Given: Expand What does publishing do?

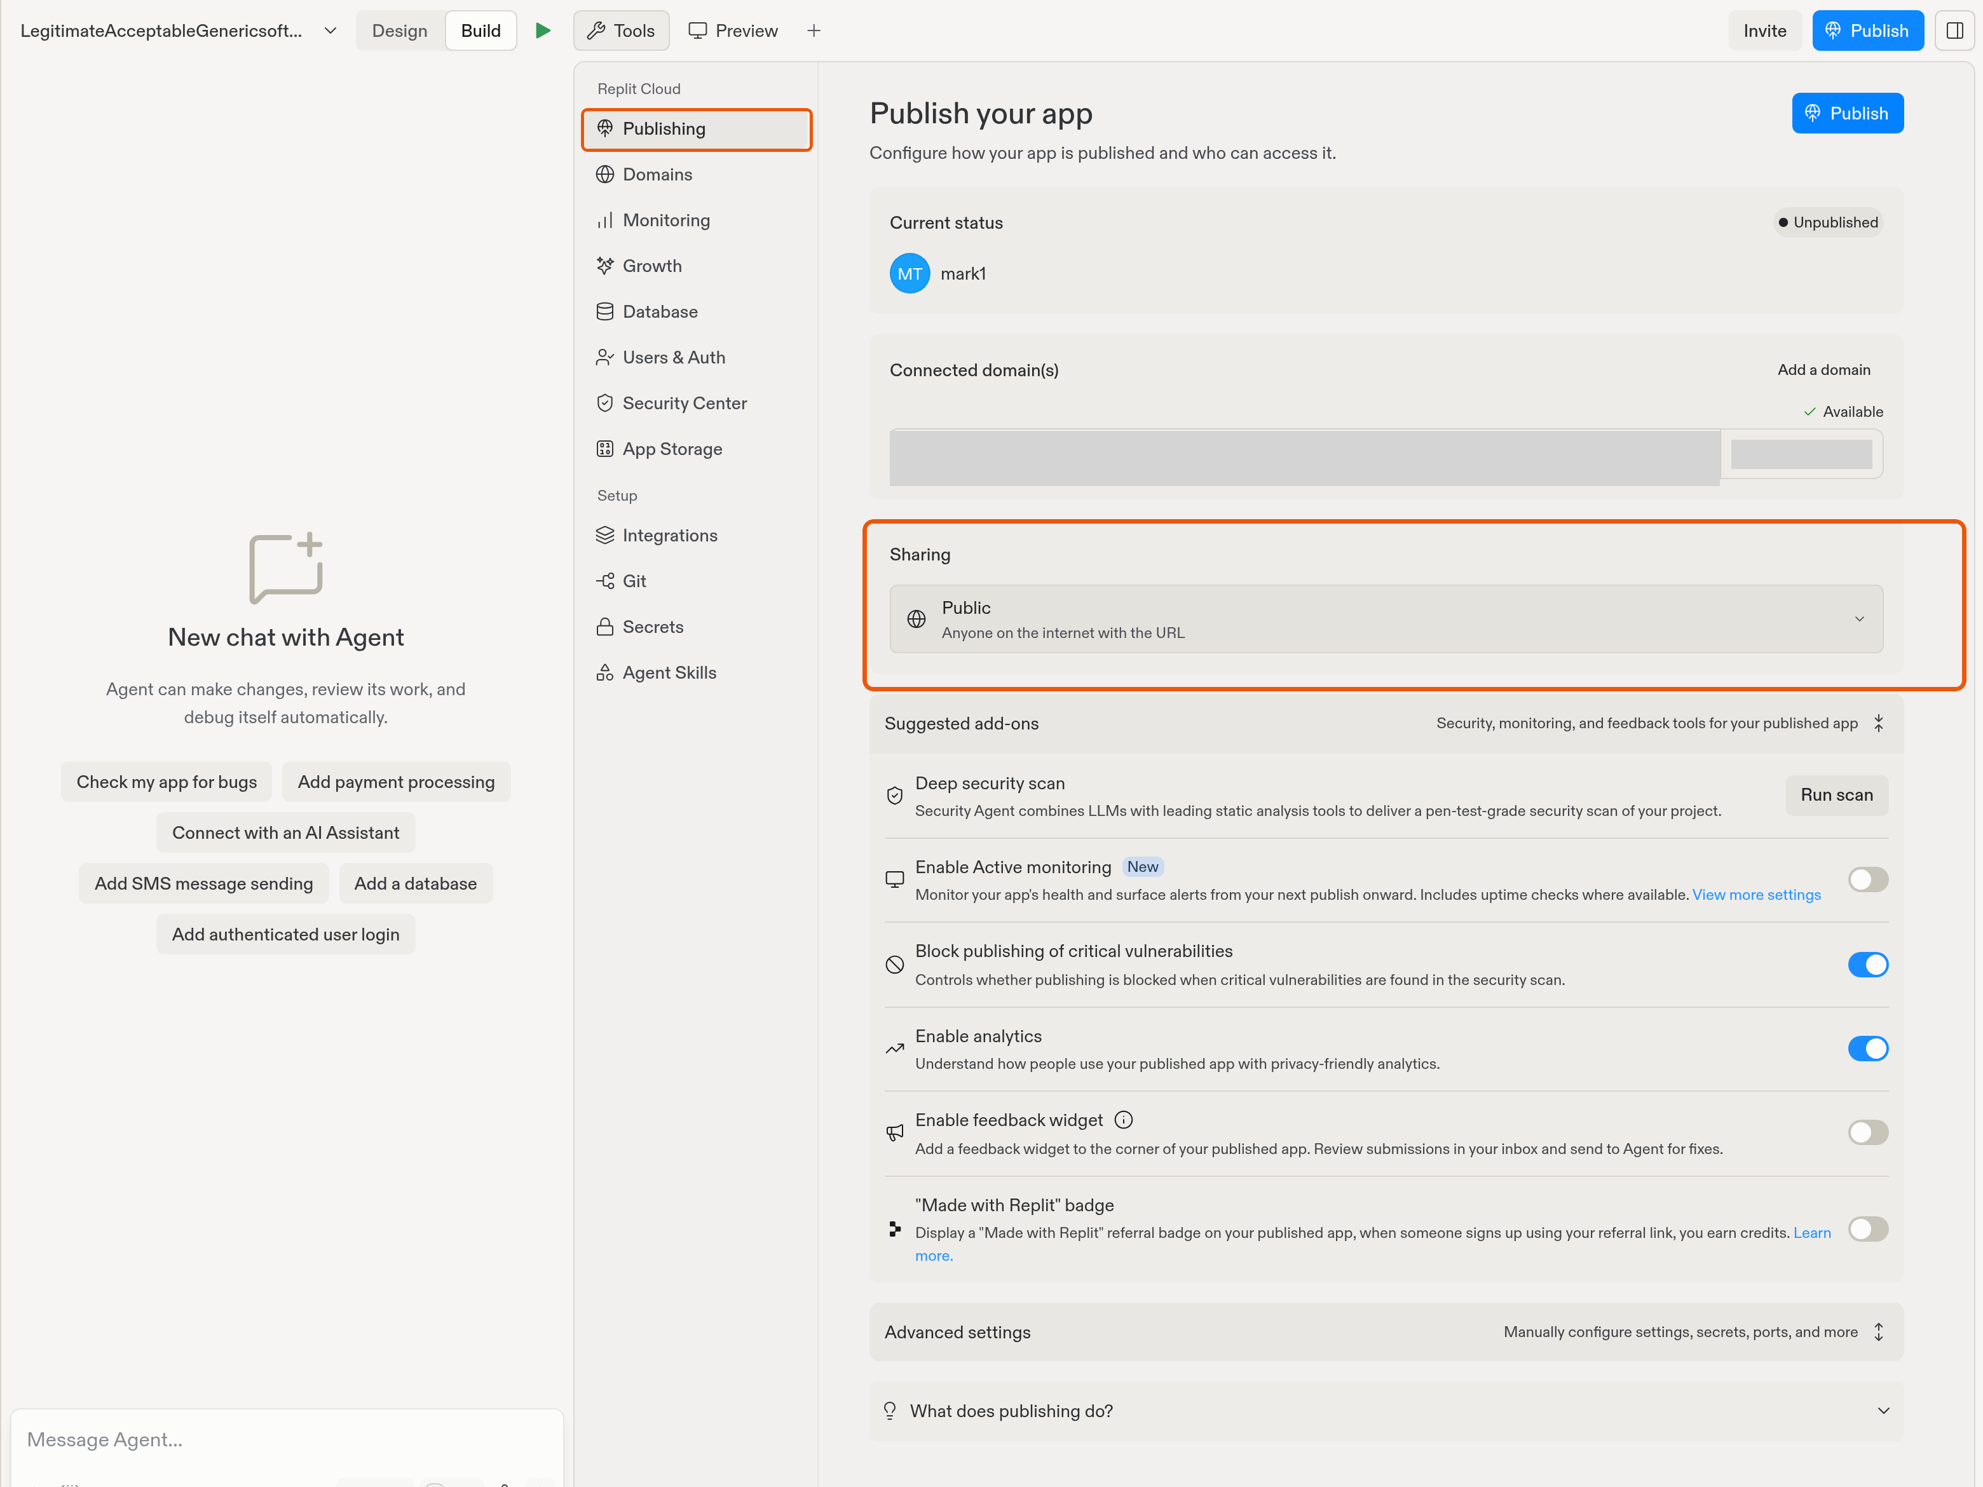Looking at the screenshot, I should pyautogui.click(x=1386, y=1411).
